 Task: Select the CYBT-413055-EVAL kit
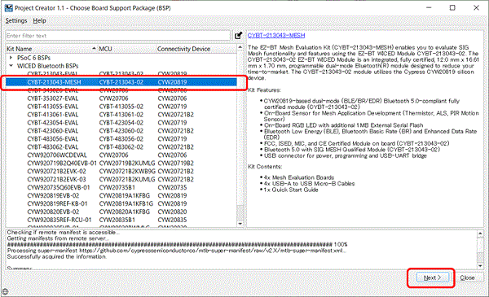click(x=53, y=107)
